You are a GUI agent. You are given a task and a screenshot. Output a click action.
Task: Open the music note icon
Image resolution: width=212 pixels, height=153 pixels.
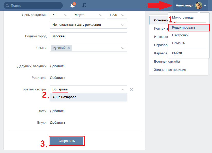(84, 5)
